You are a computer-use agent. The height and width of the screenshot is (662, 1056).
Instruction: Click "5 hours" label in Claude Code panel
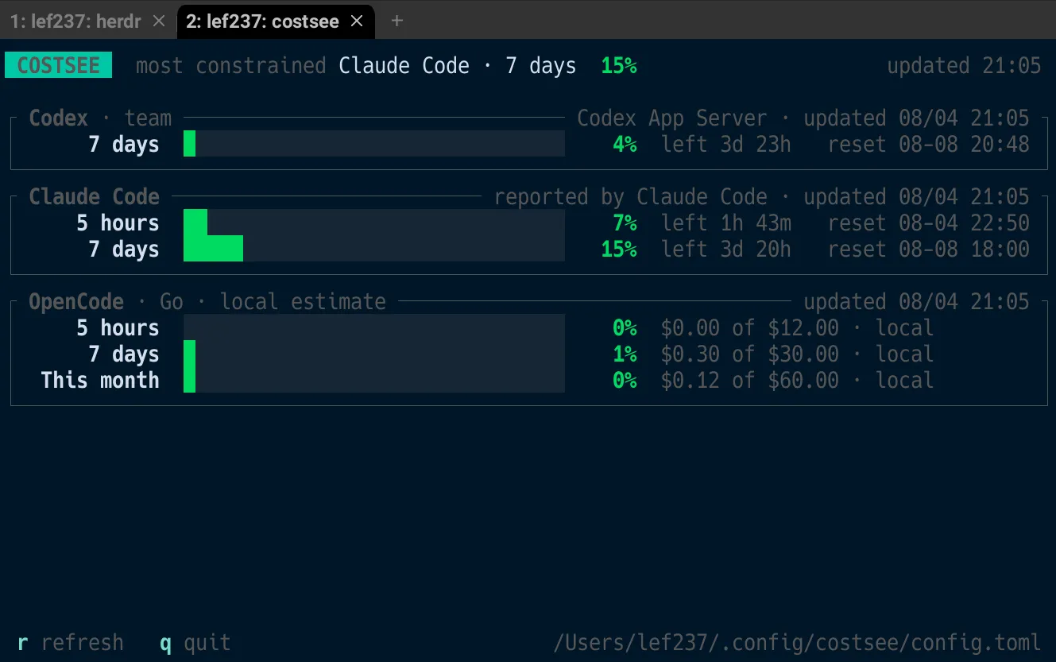click(118, 223)
